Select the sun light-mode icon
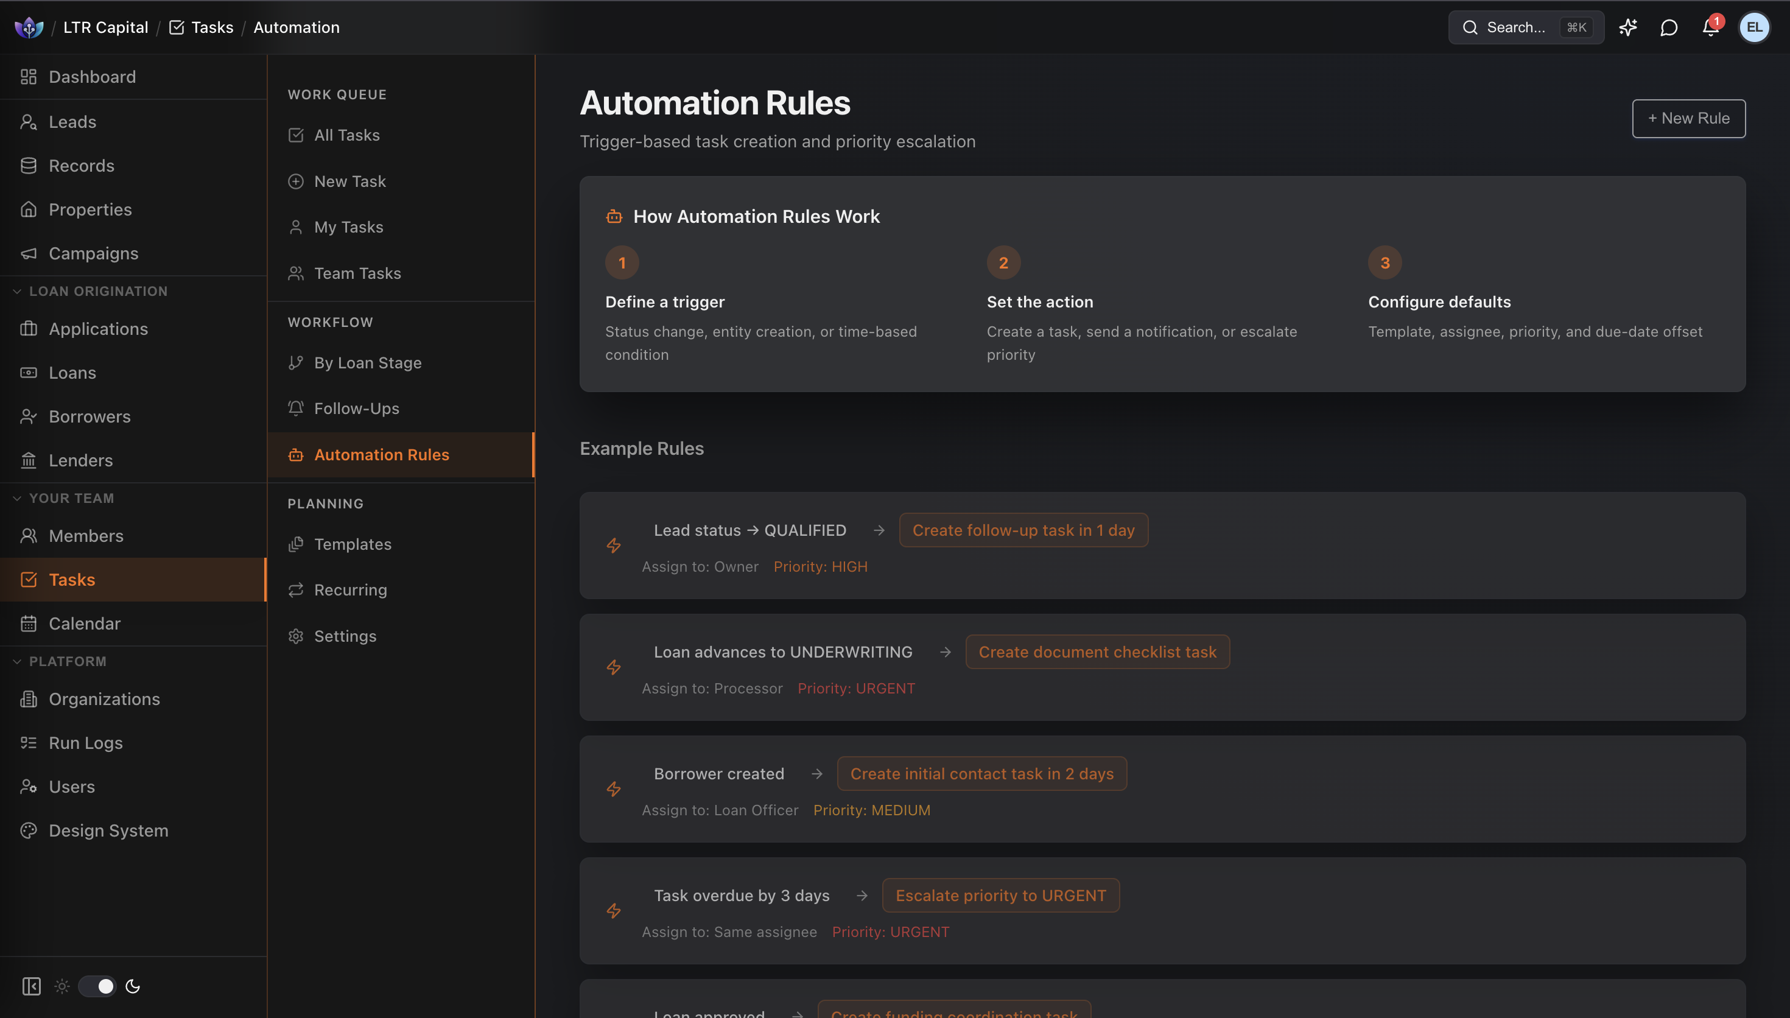The width and height of the screenshot is (1790, 1018). click(x=62, y=986)
